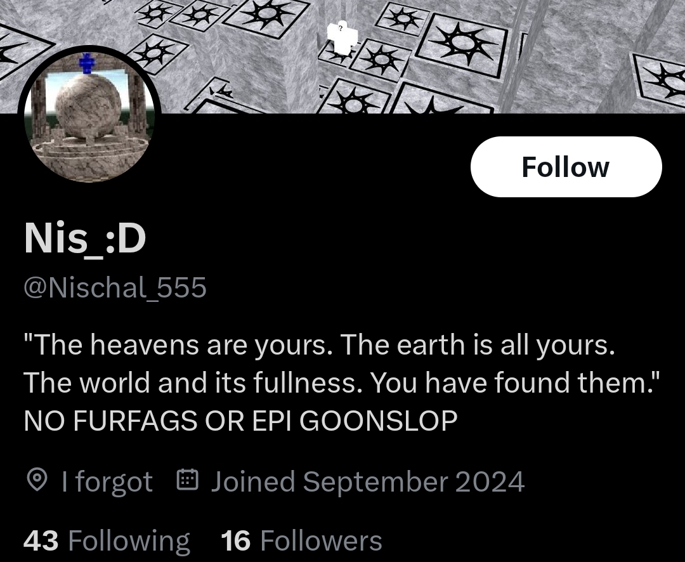Click the calendar icon beside Joined date
The width and height of the screenshot is (685, 562).
188,480
